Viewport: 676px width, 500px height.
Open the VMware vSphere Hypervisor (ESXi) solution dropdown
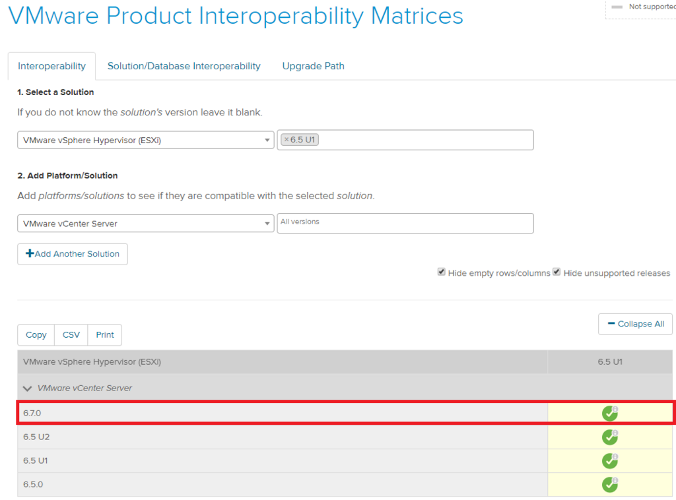click(x=145, y=140)
